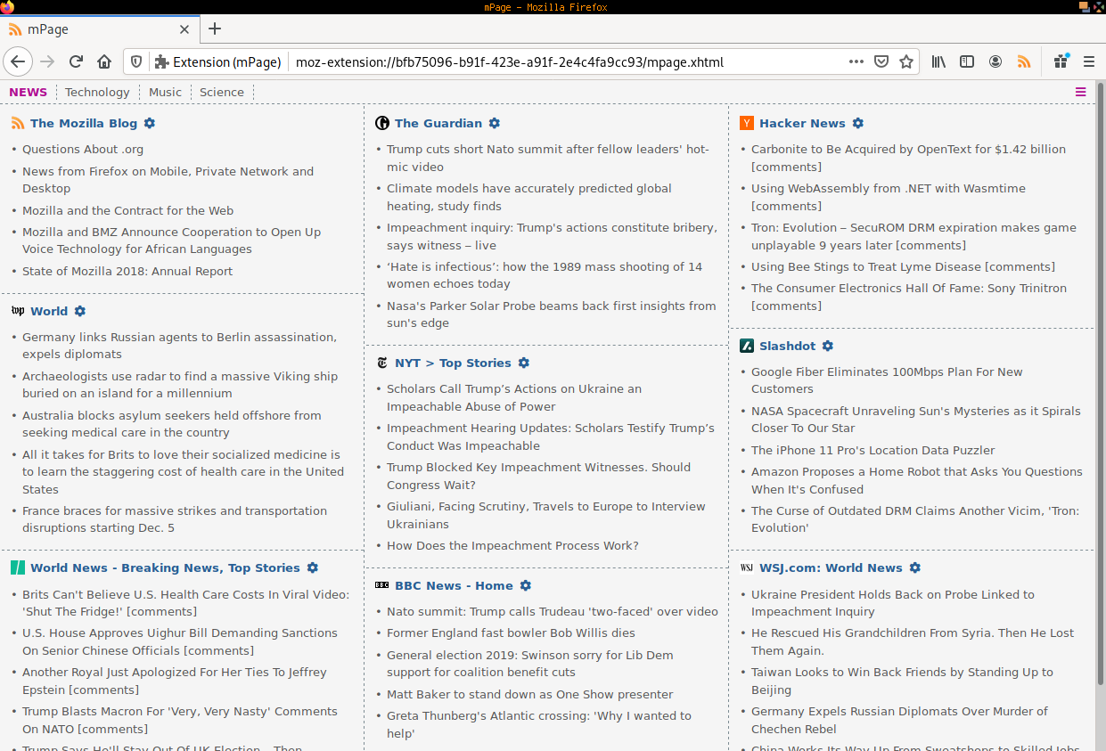Image resolution: width=1106 pixels, height=751 pixels.
Task: Click the Hacker News Y favicon
Action: 747,123
